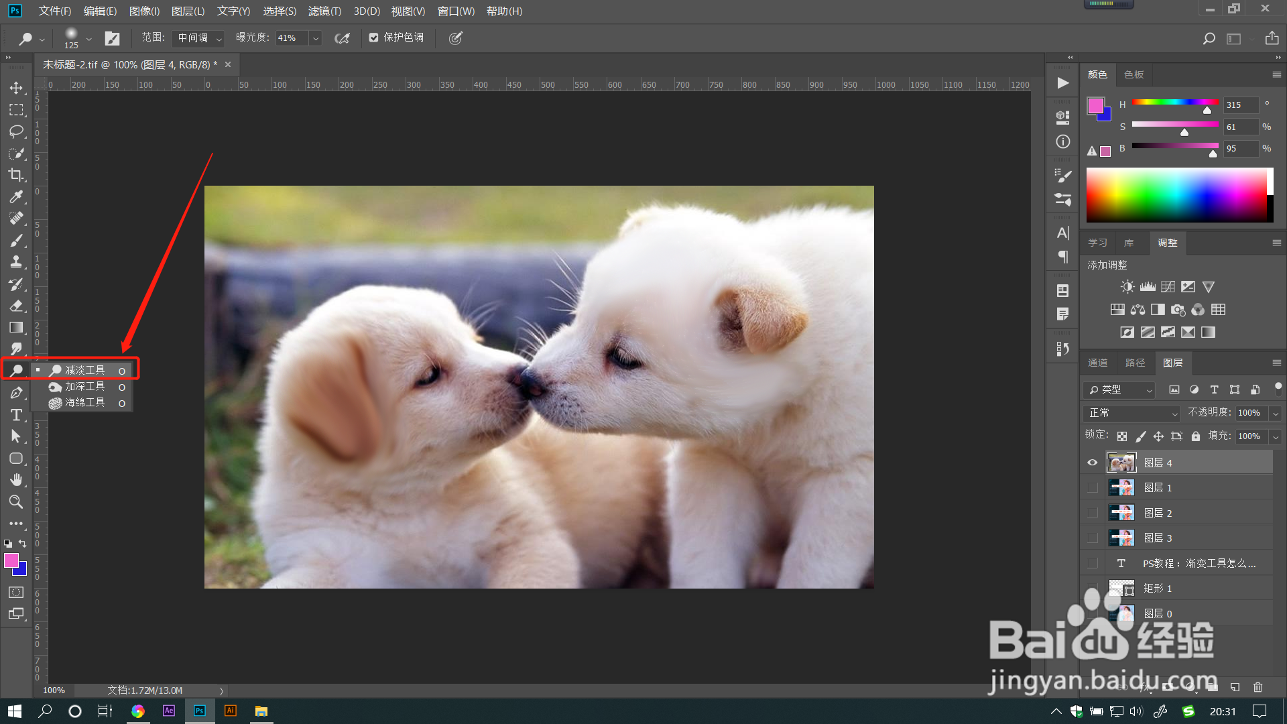Open the Info panel icon
The width and height of the screenshot is (1287, 724).
pyautogui.click(x=1062, y=141)
